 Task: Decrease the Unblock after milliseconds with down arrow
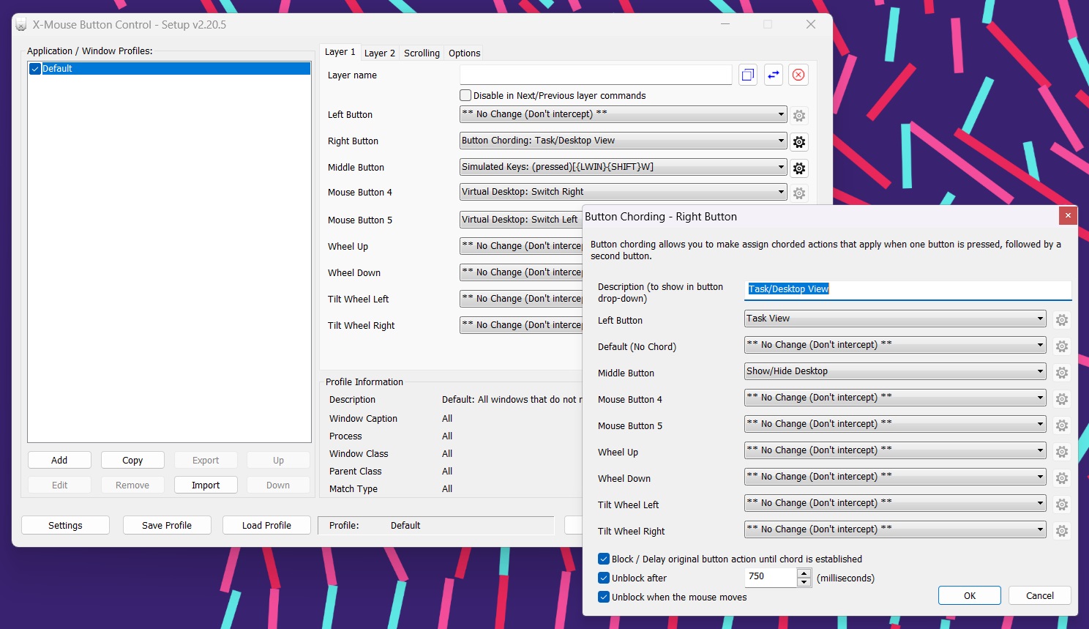point(804,582)
